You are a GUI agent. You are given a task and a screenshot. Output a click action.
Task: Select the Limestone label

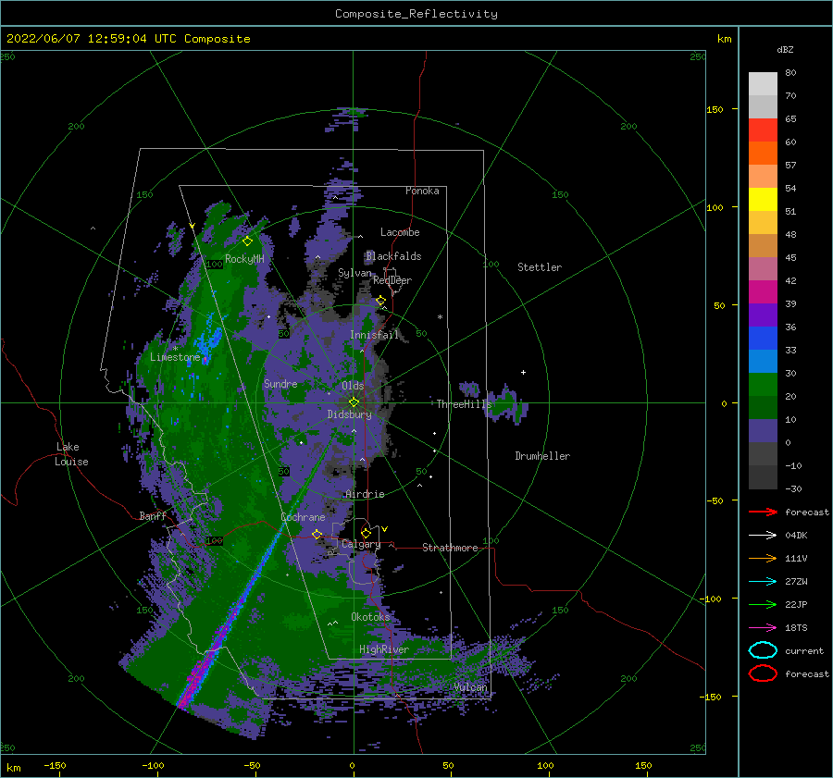click(175, 357)
